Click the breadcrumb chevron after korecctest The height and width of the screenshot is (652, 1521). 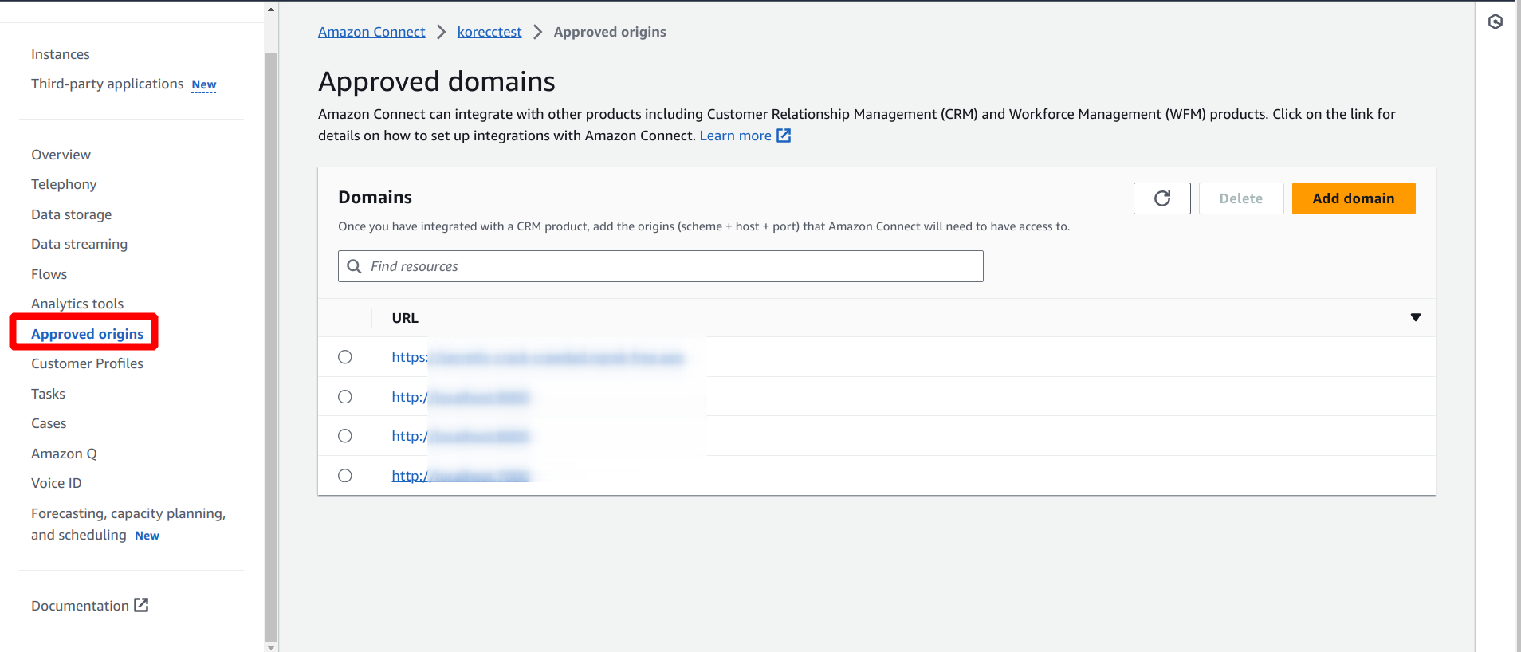tap(537, 32)
